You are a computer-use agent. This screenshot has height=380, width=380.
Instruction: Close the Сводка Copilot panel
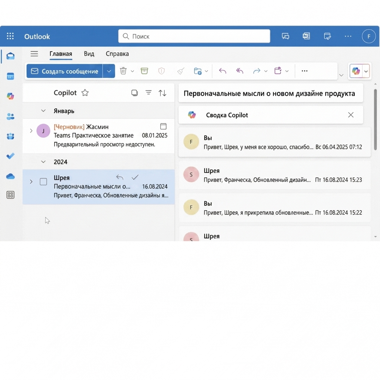tap(351, 115)
